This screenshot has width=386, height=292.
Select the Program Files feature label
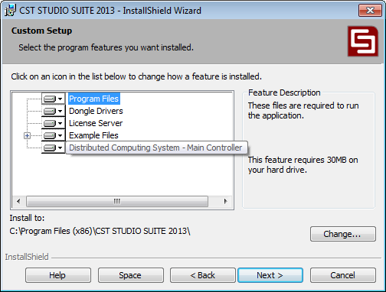coord(94,99)
